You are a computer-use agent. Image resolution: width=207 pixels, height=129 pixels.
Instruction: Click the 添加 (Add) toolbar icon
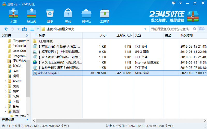(x=13, y=15)
